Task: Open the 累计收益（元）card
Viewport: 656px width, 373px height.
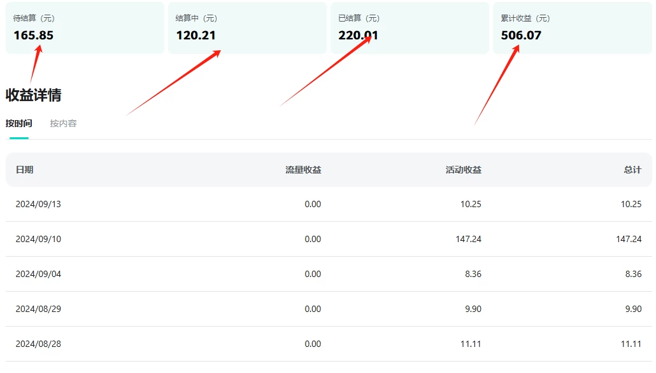Action: pyautogui.click(x=572, y=28)
